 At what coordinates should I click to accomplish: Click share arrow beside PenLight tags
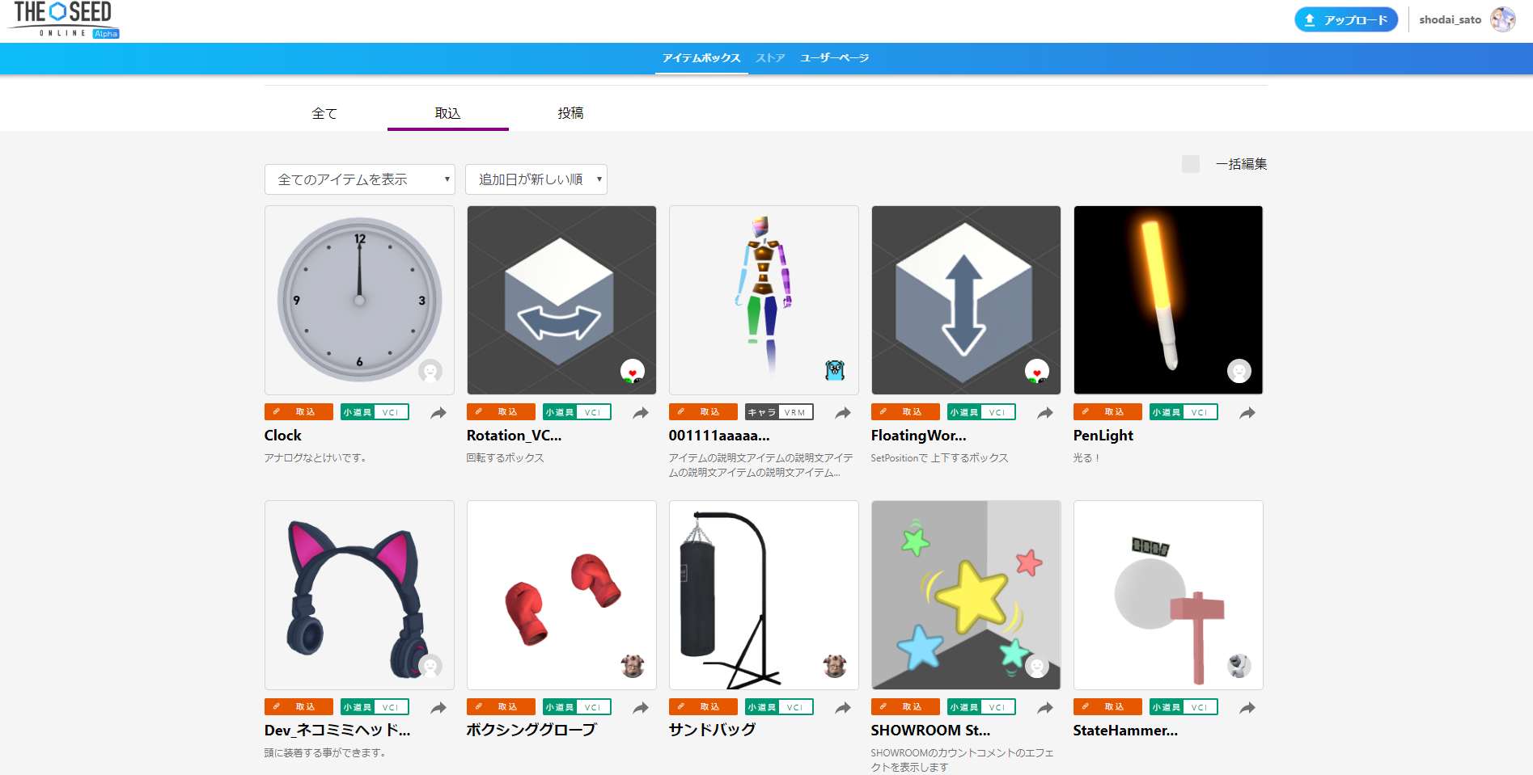tap(1247, 413)
